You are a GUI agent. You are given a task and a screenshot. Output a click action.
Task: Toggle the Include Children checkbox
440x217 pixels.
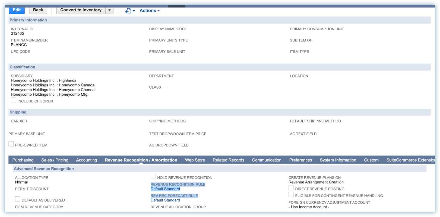13,100
